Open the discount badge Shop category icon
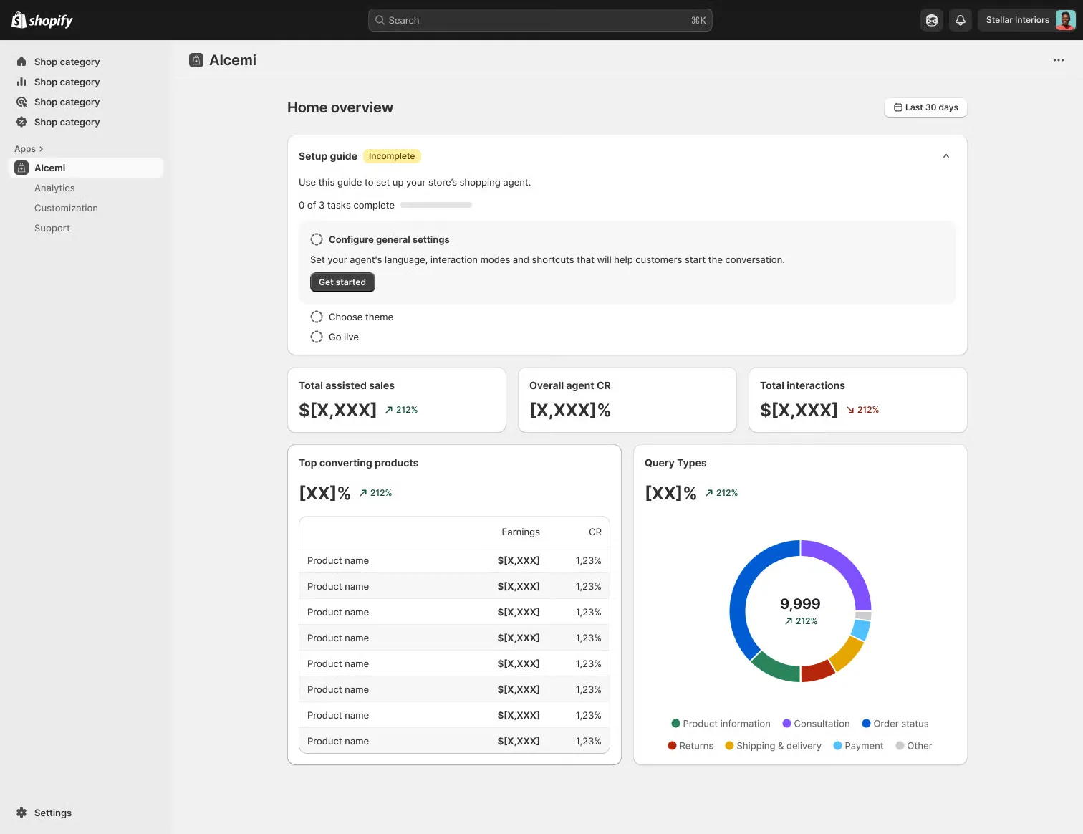This screenshot has width=1083, height=834. tap(22, 122)
